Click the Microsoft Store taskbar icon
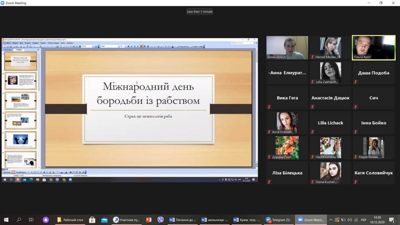Screen dimensions: 400x225 [x=92, y=220]
